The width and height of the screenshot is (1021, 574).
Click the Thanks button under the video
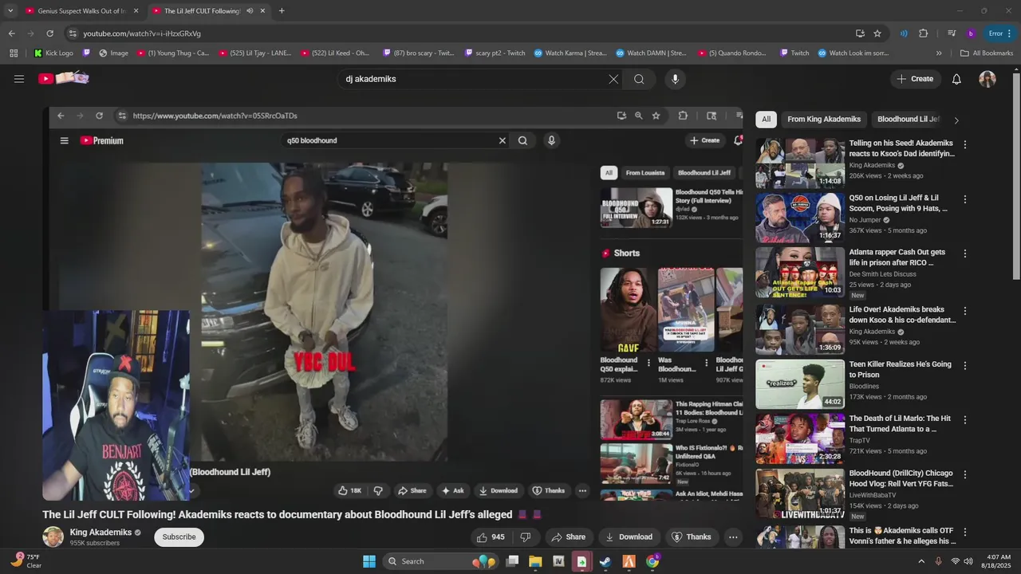[691, 537]
